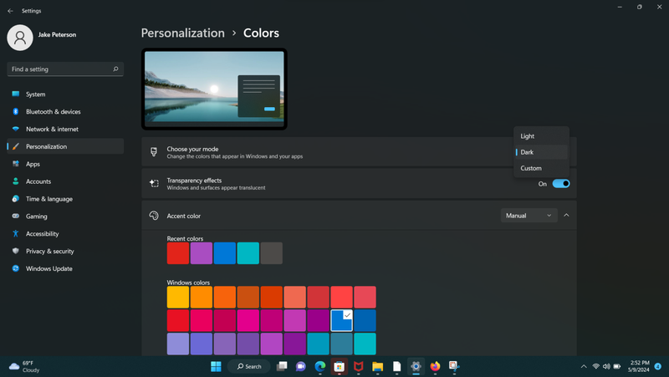Open Time & language settings
The height and width of the screenshot is (377, 669).
pyautogui.click(x=49, y=199)
